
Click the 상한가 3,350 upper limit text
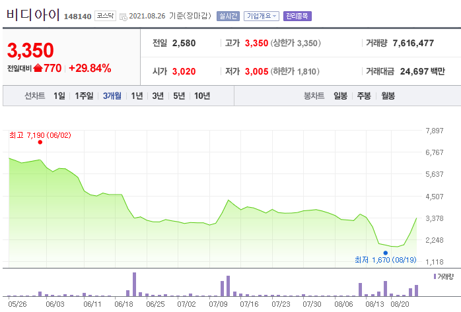[x=295, y=43]
